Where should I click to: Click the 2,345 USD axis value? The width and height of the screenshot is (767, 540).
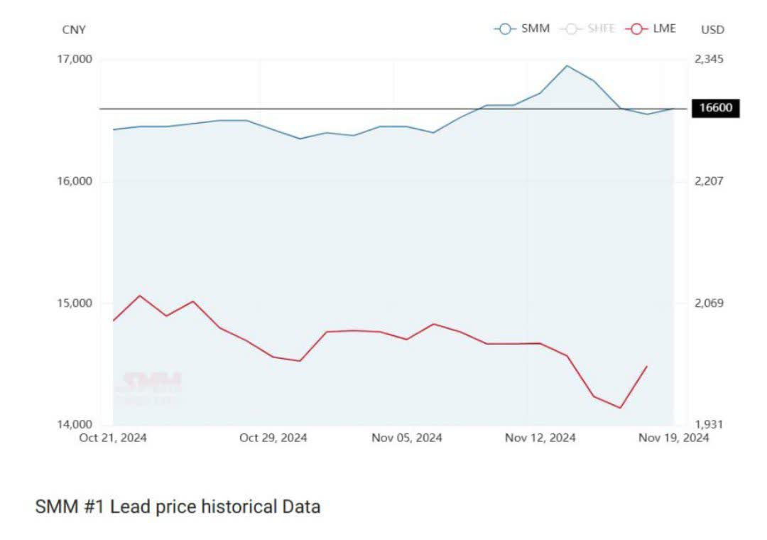tap(709, 59)
